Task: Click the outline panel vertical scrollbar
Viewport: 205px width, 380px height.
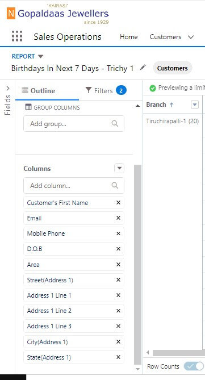Action: [x=137, y=265]
